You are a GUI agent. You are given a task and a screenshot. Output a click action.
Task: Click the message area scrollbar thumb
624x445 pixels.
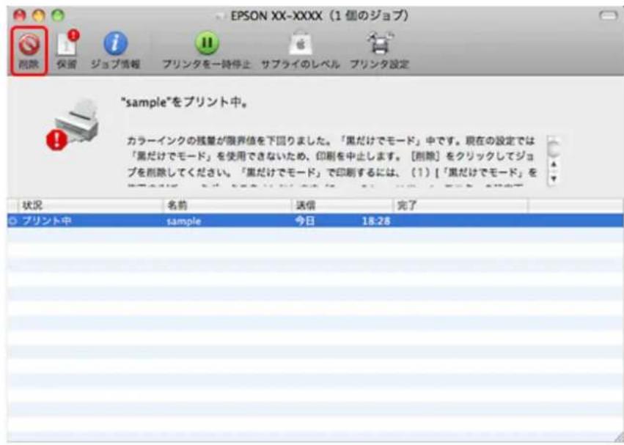click(x=554, y=150)
